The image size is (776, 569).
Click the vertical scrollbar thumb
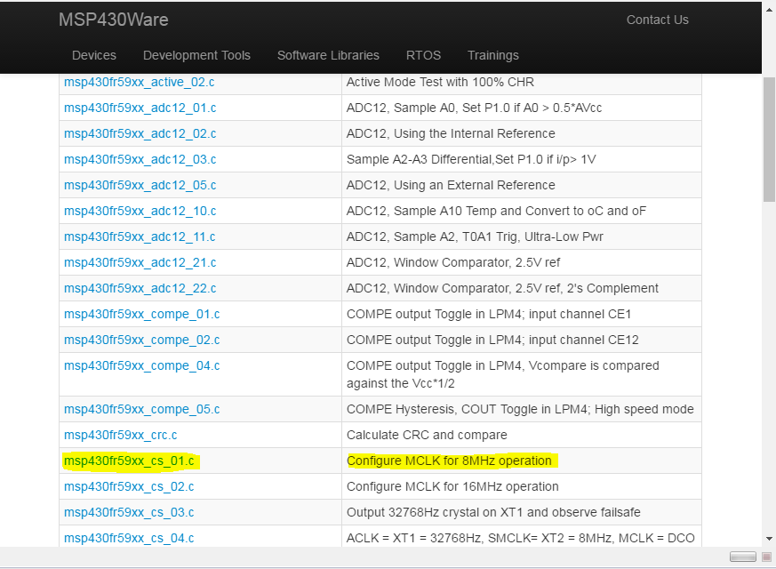click(769, 140)
